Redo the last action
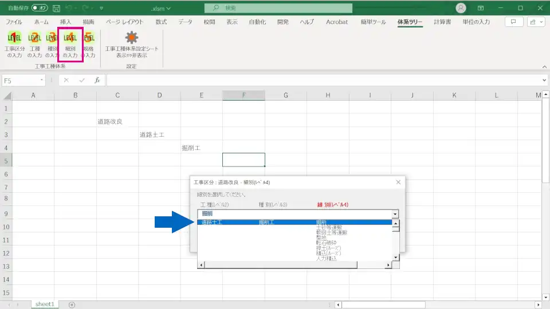Image resolution: width=550 pixels, height=309 pixels. pos(85,8)
